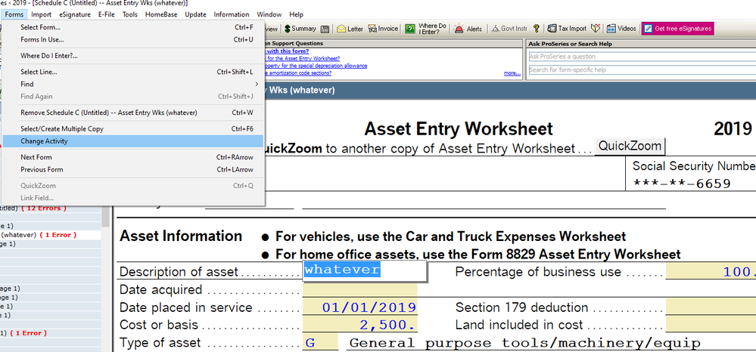
Task: Click the QuickZoom button on worksheet
Action: [x=630, y=146]
